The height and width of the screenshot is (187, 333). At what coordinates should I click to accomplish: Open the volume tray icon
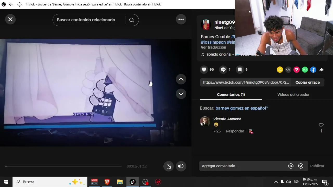pos(289,182)
